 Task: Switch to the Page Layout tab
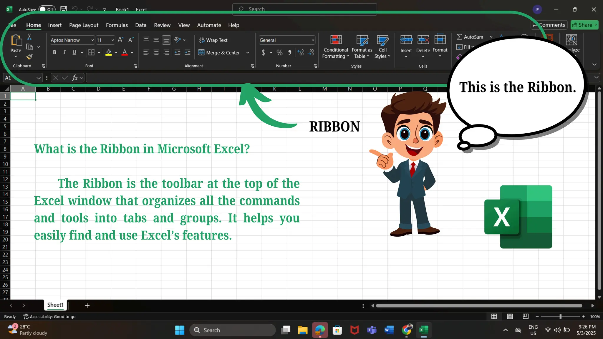click(84, 25)
